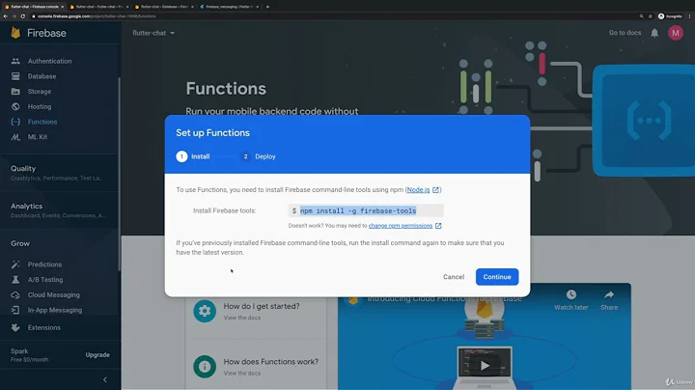Click the sidebar vertical scrollbar
This screenshot has width=695, height=390.
coord(119,174)
